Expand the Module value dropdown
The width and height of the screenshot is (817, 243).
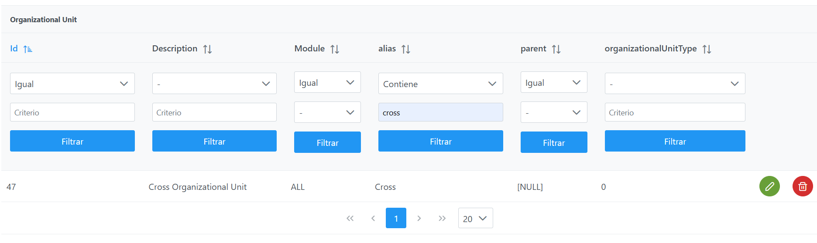[327, 112]
